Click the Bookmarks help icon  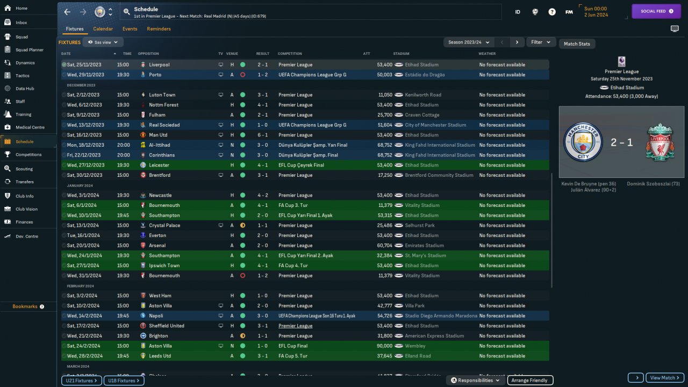pyautogui.click(x=42, y=306)
